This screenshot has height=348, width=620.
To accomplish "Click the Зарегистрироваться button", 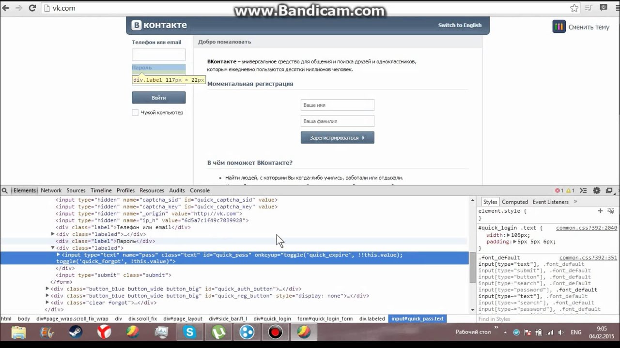I will tap(338, 138).
